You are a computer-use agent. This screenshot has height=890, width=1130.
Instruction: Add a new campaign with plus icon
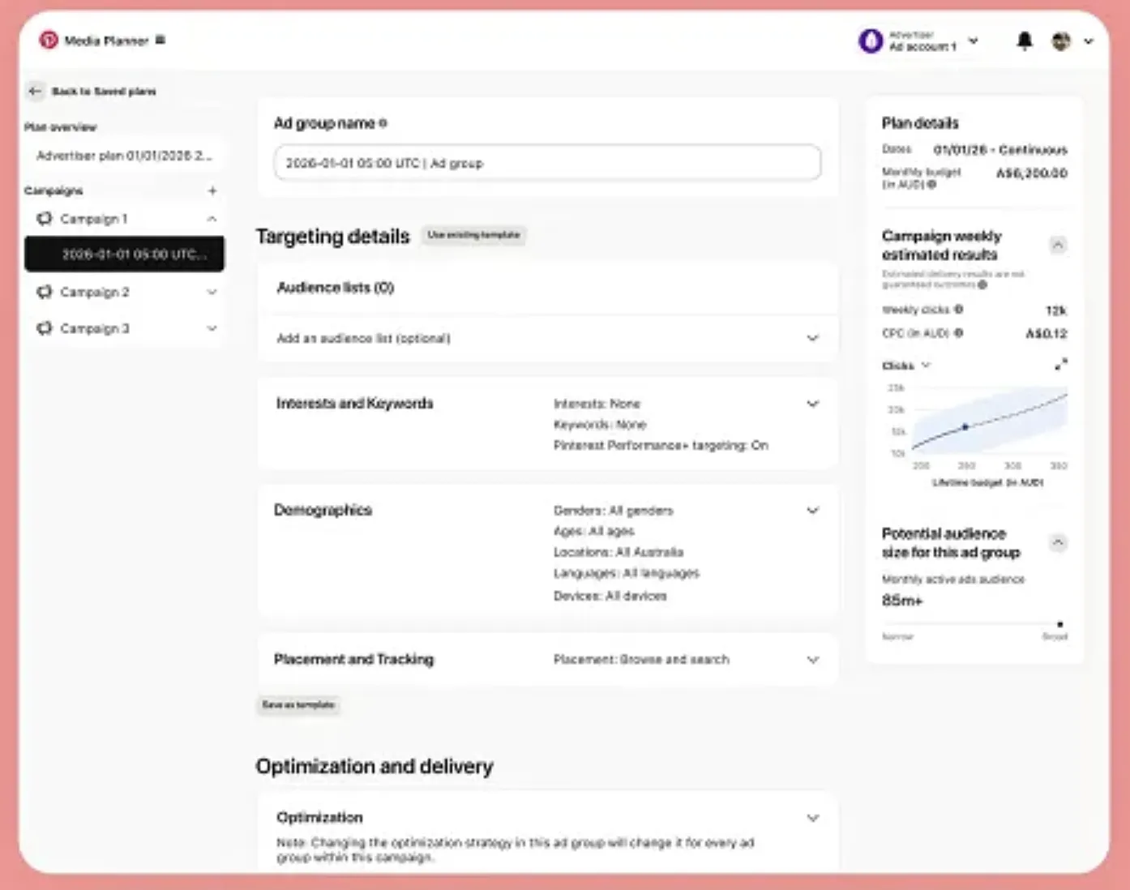tap(212, 190)
